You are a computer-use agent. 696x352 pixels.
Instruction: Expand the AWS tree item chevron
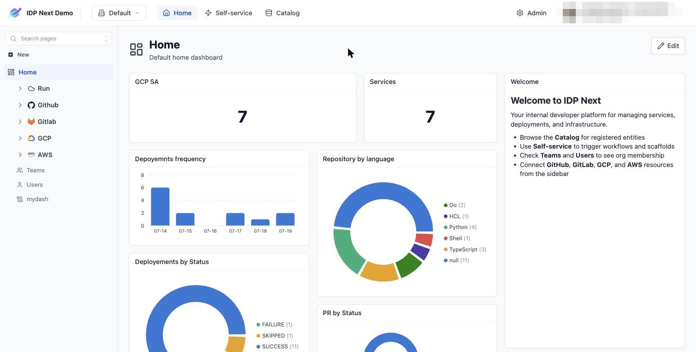(x=20, y=155)
